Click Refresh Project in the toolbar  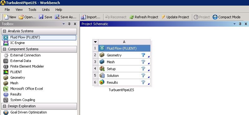pyautogui.click(x=144, y=17)
